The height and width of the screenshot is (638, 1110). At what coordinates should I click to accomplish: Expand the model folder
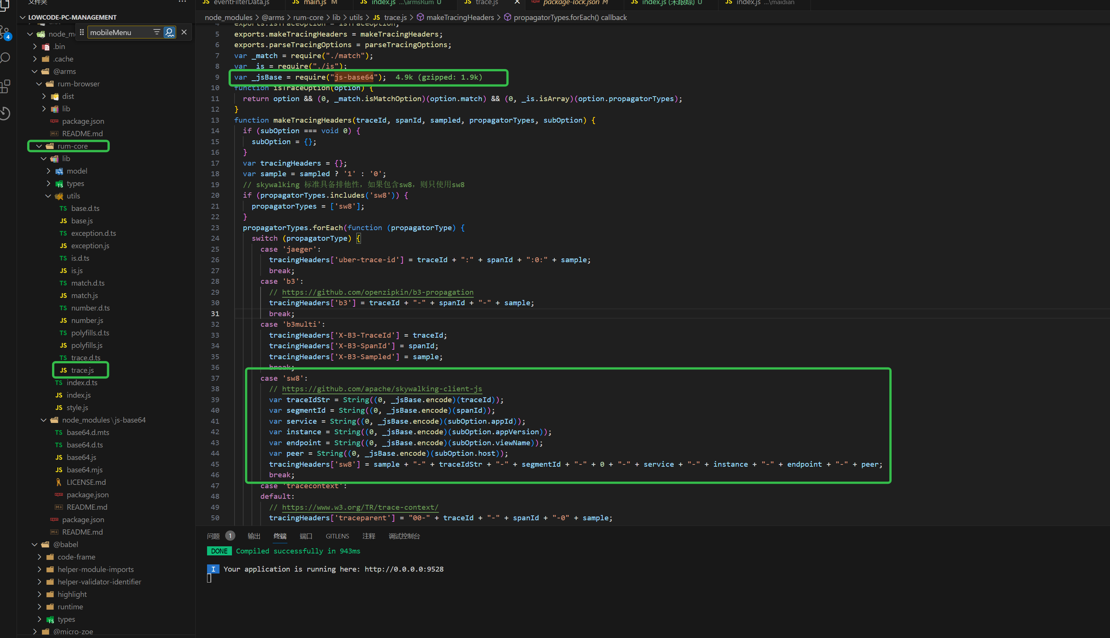49,171
